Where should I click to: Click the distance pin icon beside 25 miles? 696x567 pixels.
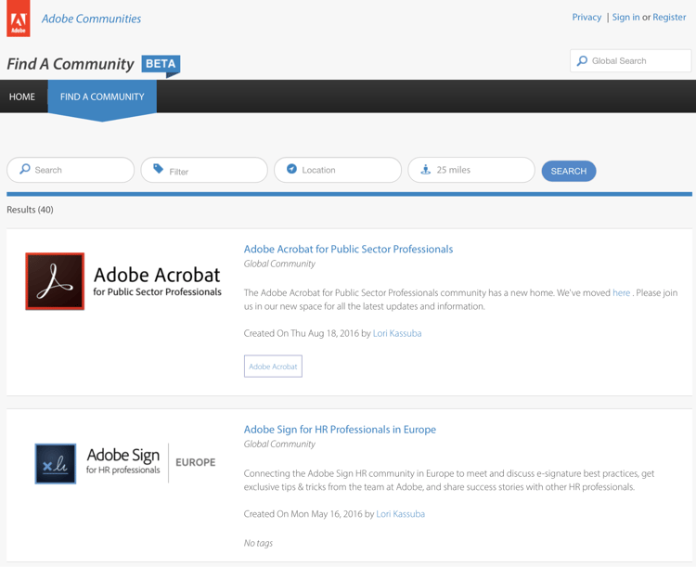[x=425, y=170]
